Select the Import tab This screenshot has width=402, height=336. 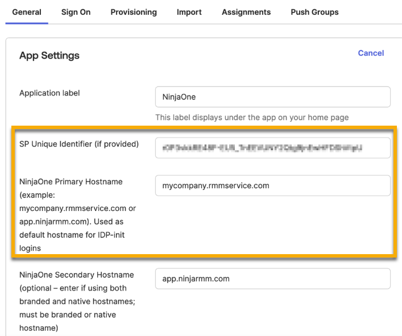click(x=189, y=12)
